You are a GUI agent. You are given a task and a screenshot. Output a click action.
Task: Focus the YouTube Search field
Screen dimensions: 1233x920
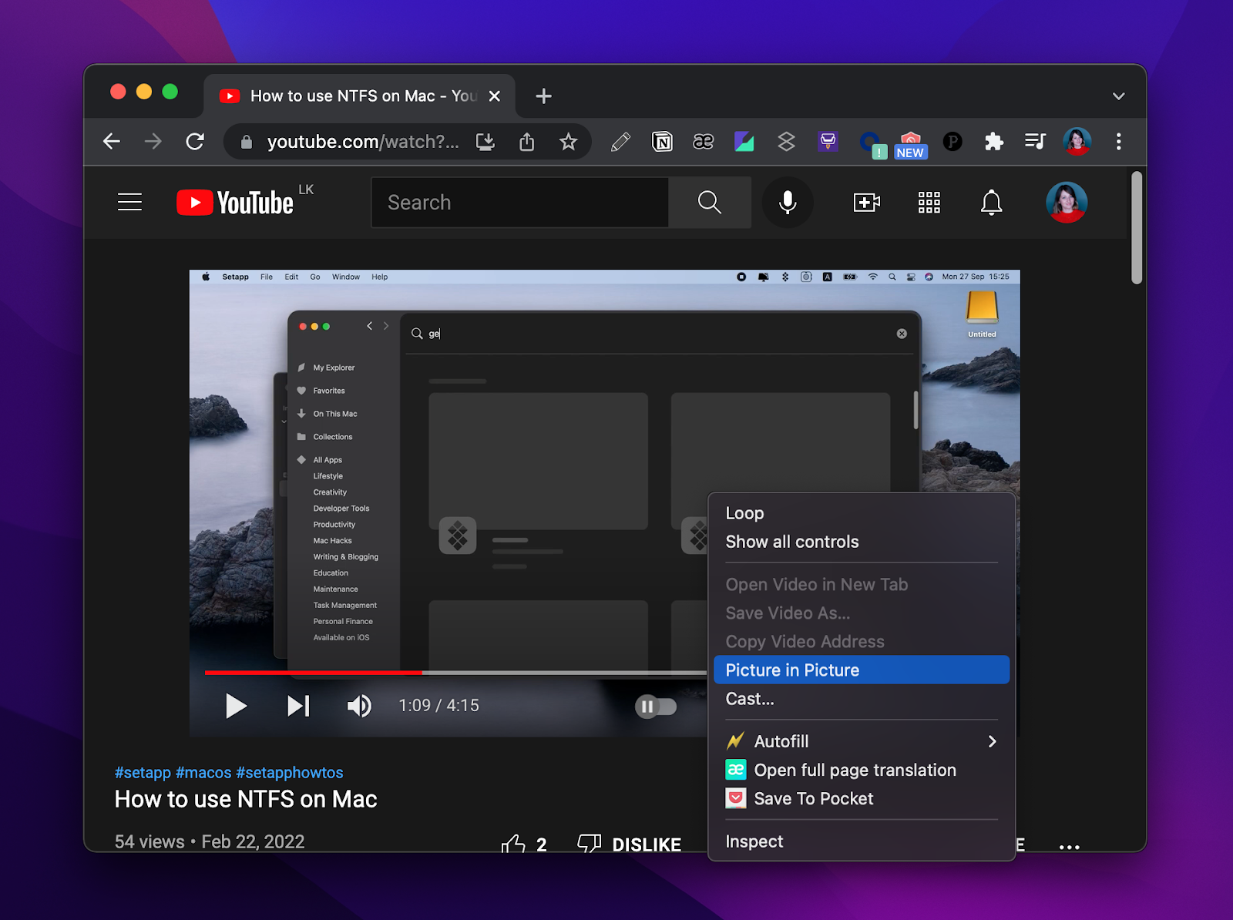(520, 202)
